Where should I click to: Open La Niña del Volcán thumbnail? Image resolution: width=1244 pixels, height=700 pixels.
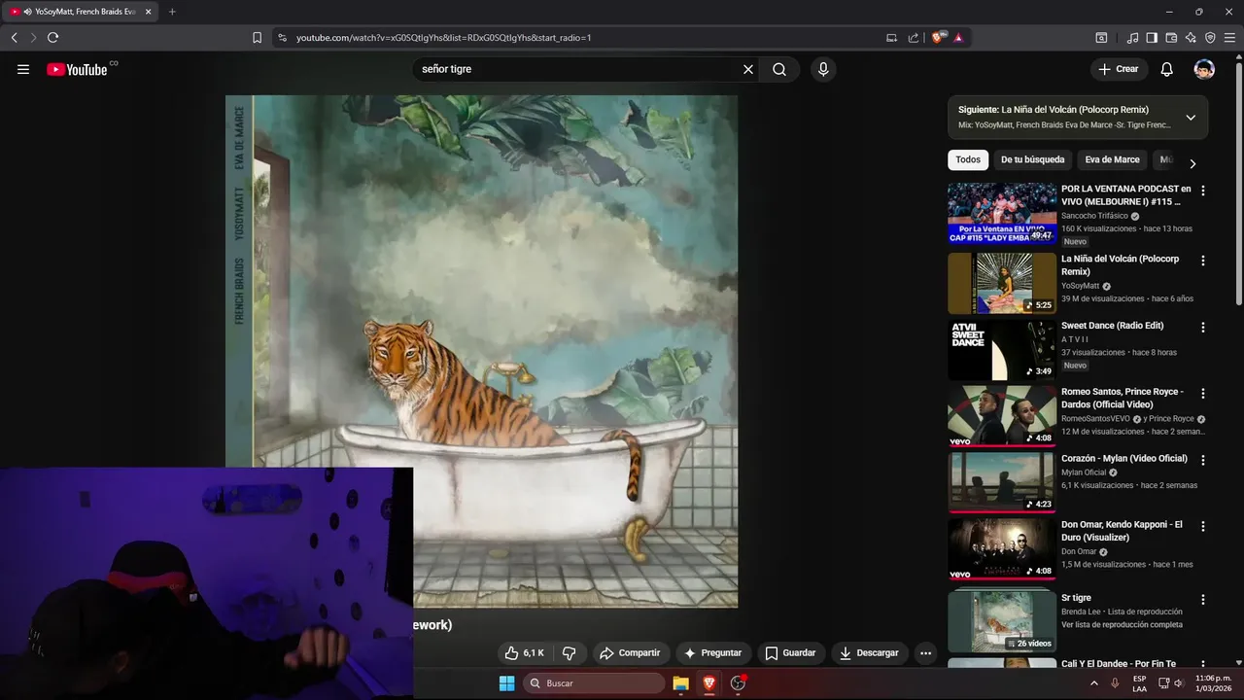pyautogui.click(x=1002, y=283)
